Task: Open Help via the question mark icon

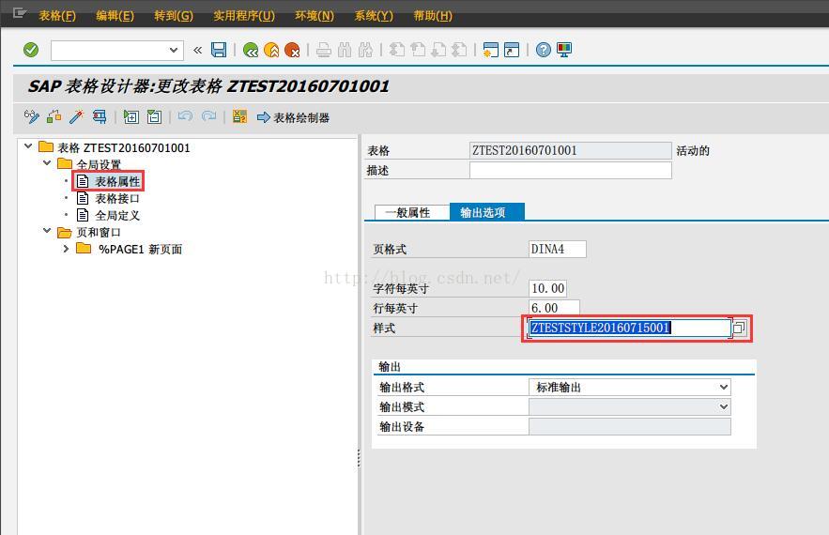Action: coord(543,51)
